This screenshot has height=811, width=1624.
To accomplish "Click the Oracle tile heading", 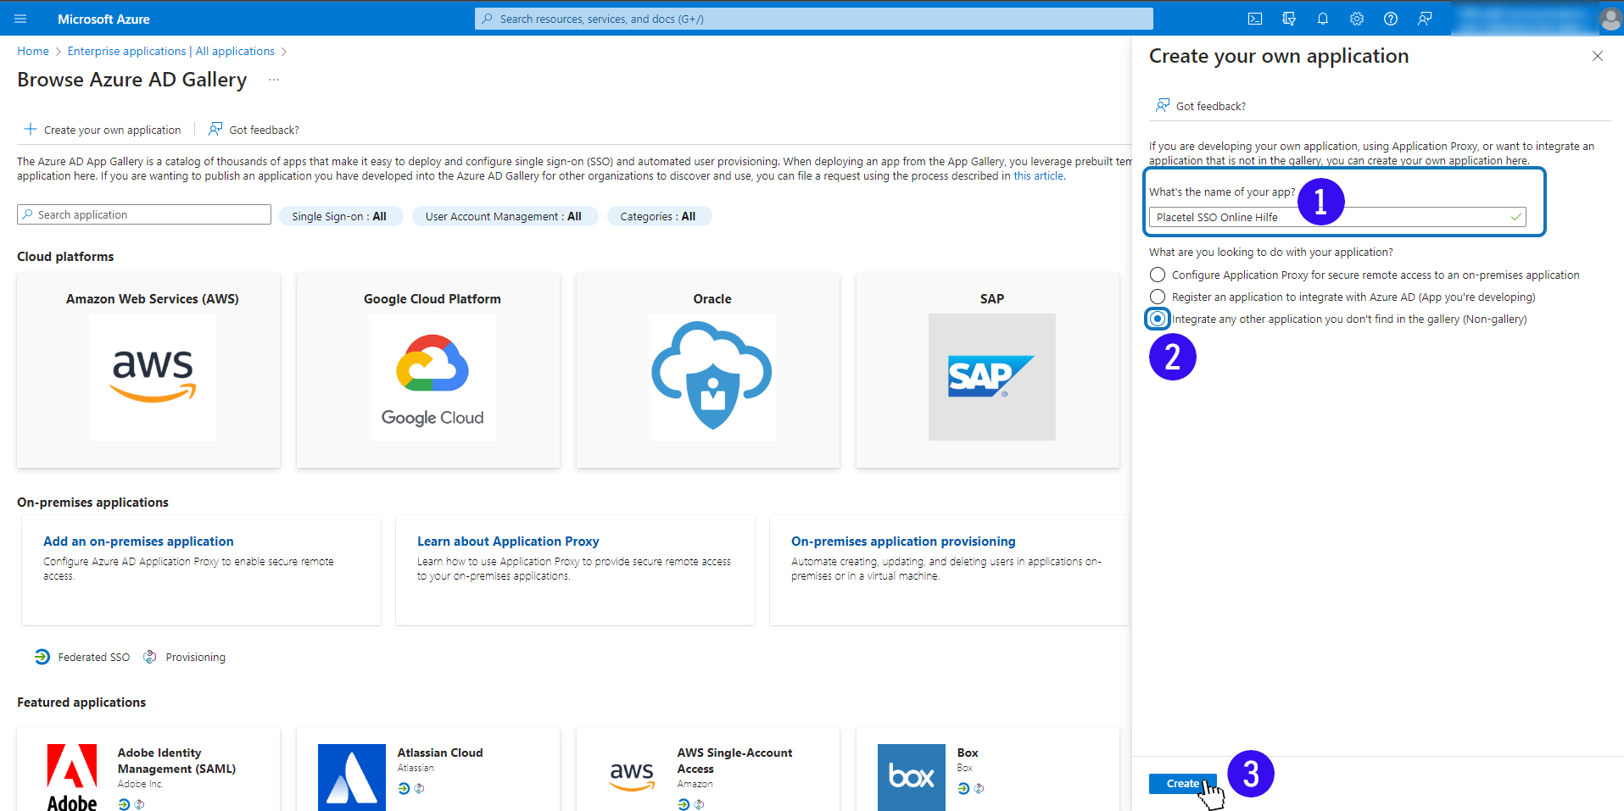I will 712,298.
